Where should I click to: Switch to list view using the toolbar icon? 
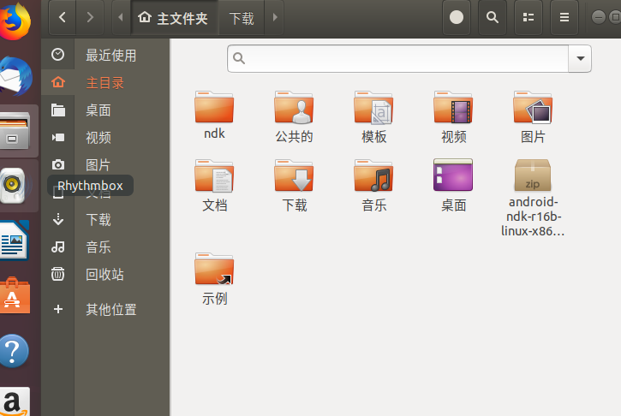[528, 17]
